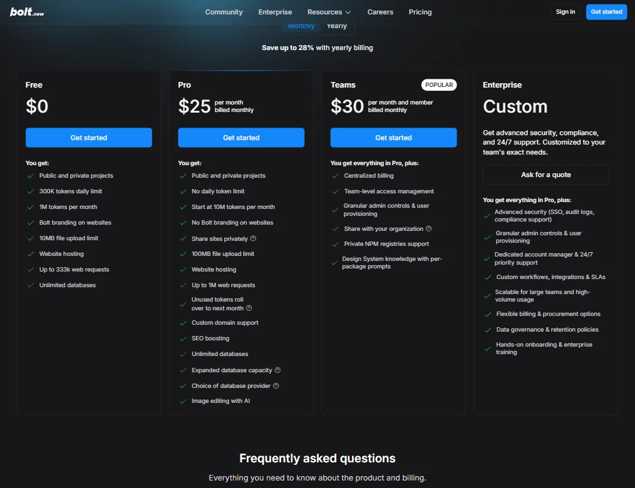This screenshot has height=488, width=635.
Task: Go to the Careers page
Action: pyautogui.click(x=380, y=12)
